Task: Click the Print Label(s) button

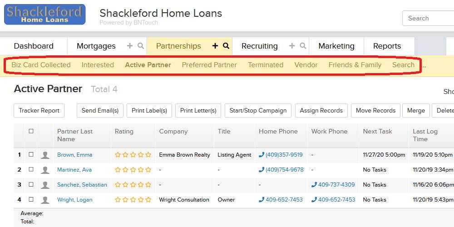Action: click(x=149, y=111)
